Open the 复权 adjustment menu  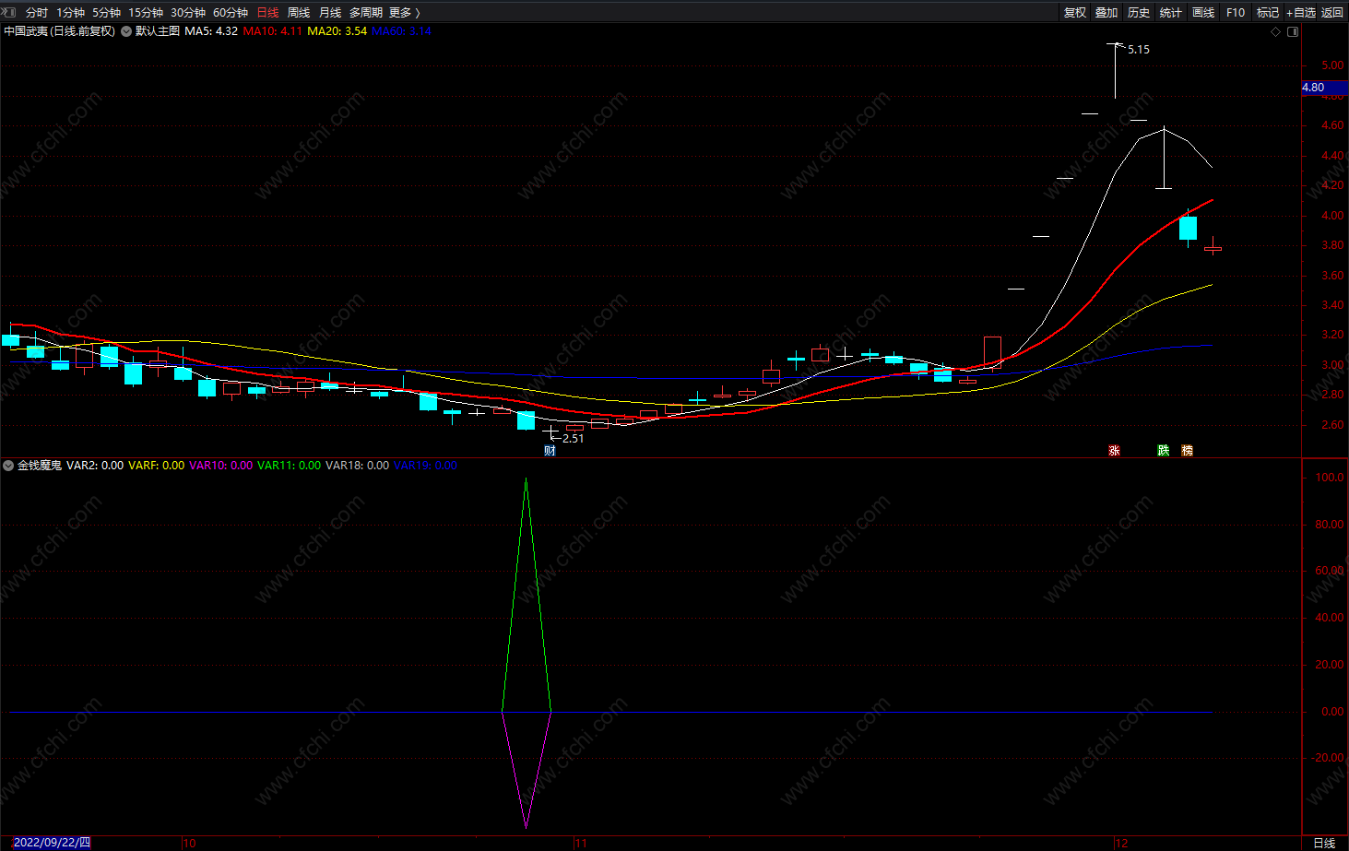point(1075,13)
